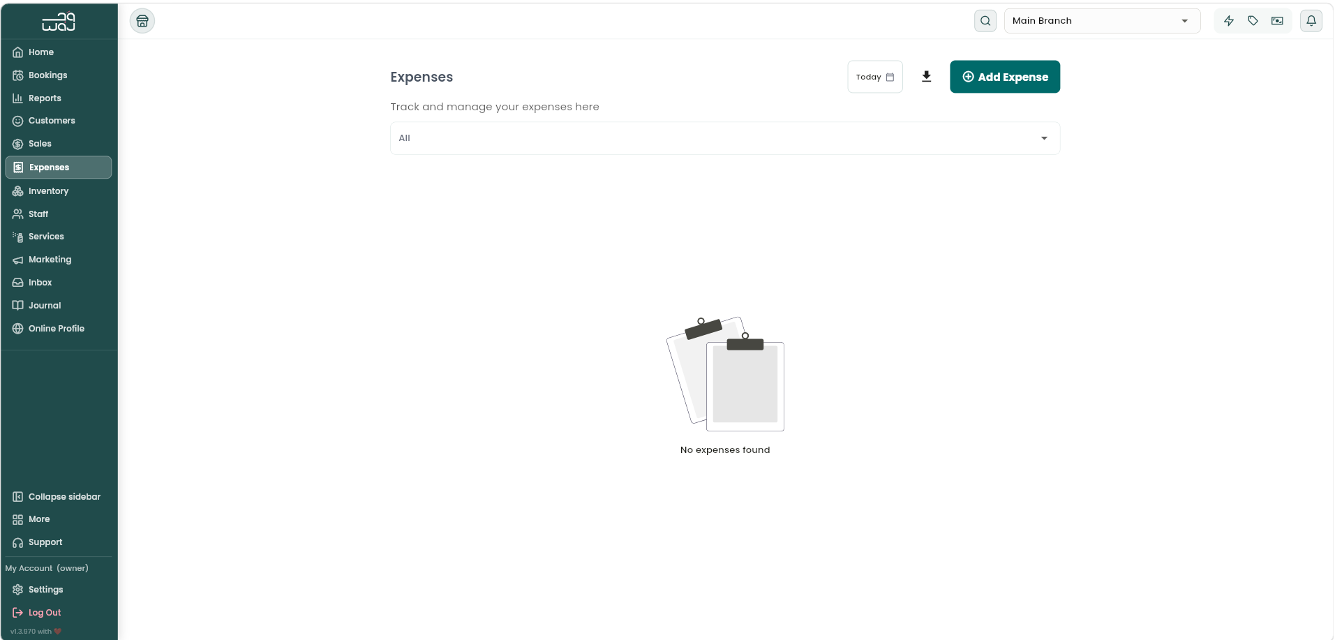Click the Marketing megaphone icon
The width and height of the screenshot is (1335, 640).
18,260
